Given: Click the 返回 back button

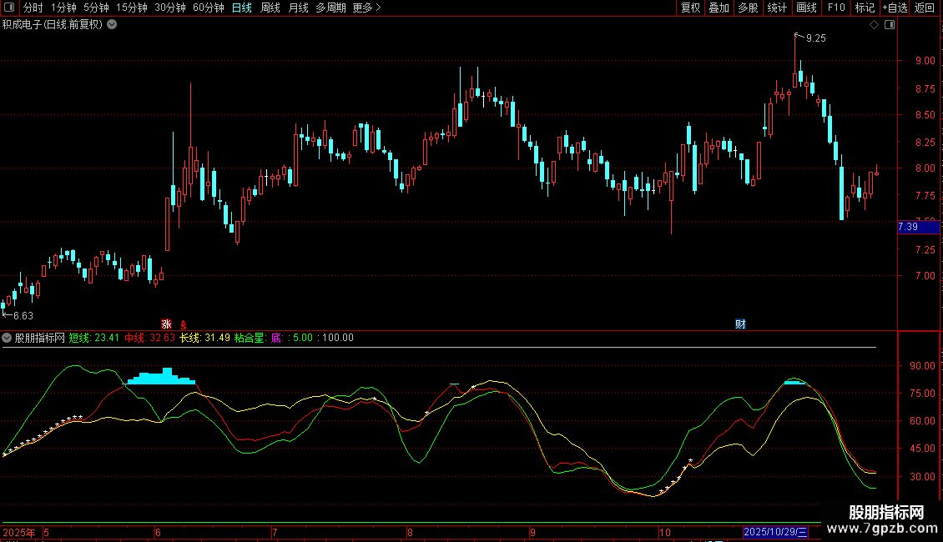Looking at the screenshot, I should (925, 8).
